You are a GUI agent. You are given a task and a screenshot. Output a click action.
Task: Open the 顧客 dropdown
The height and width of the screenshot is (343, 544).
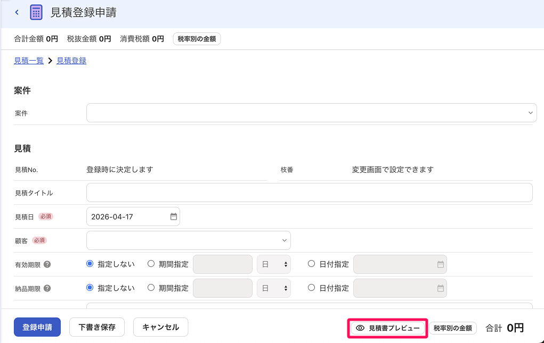(x=189, y=240)
